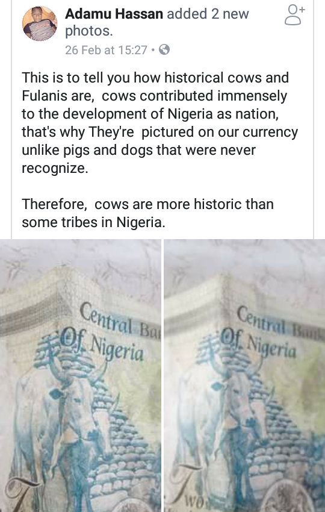Tap the add friend icon

294,14
